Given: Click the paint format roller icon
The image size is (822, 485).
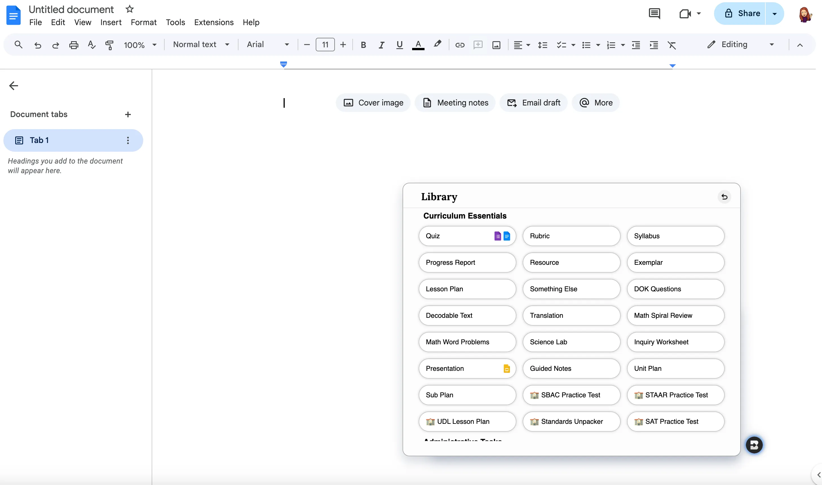Looking at the screenshot, I should [109, 45].
